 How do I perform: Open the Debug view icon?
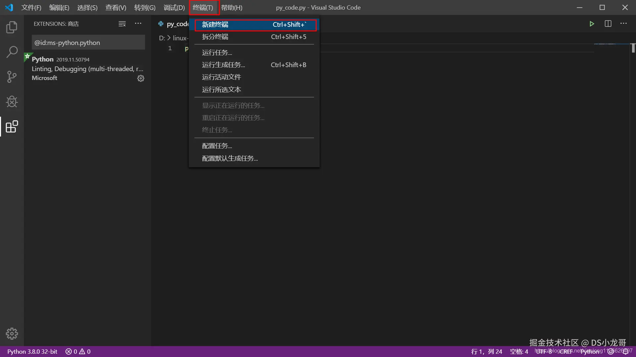12,101
